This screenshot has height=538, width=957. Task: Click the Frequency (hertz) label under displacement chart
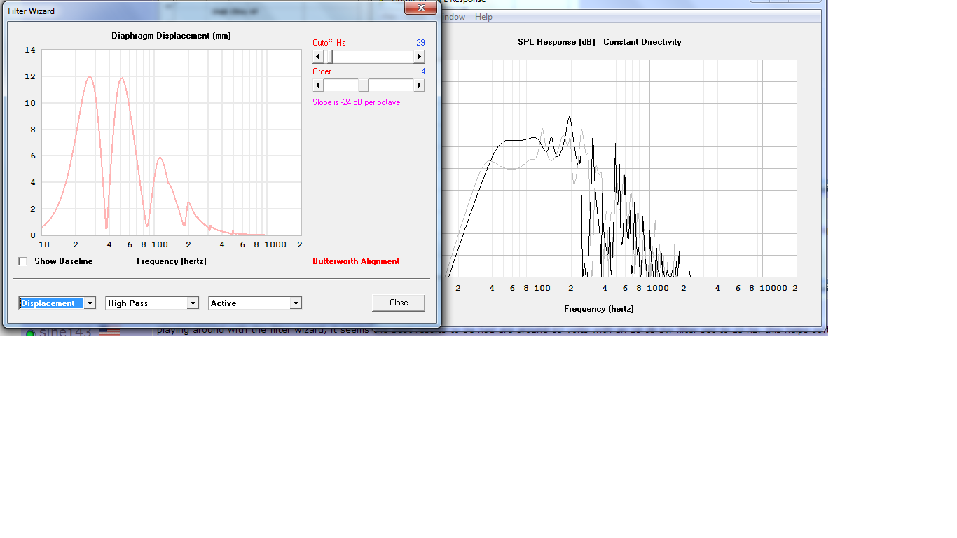(x=172, y=261)
